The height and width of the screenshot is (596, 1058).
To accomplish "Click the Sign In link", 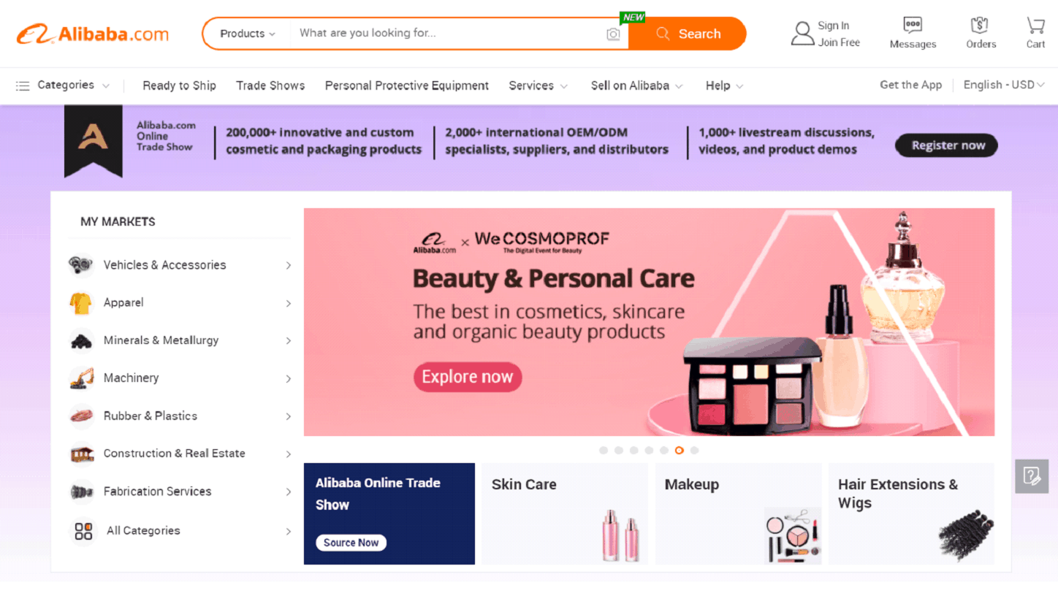I will tap(833, 26).
